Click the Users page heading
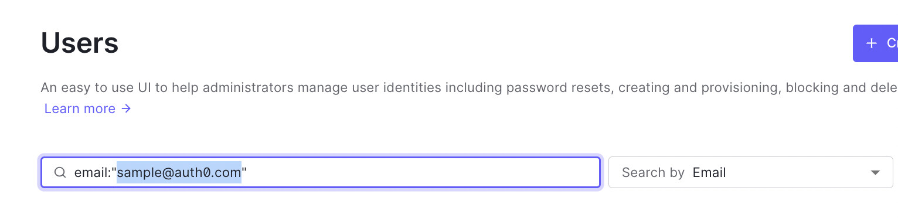This screenshot has height=218, width=898. 80,43
